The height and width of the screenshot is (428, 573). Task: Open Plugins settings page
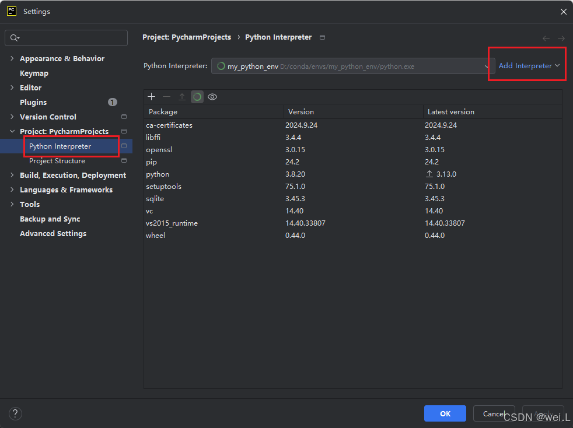pos(33,102)
